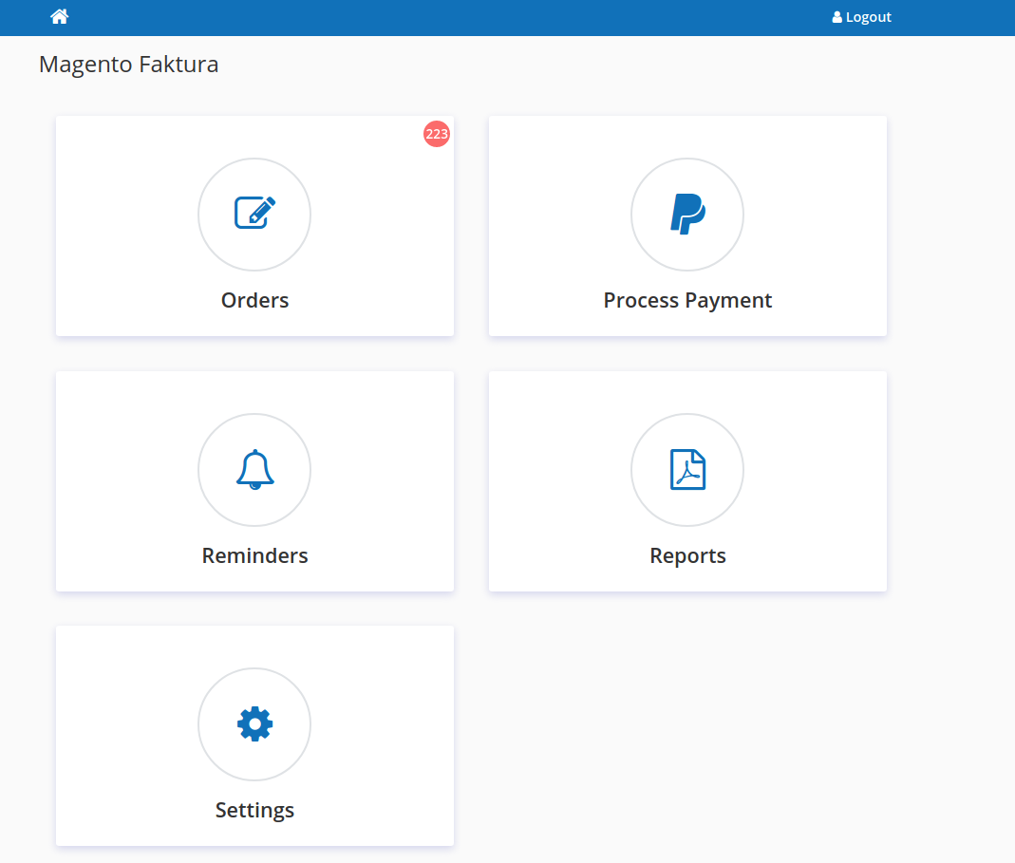Open Orders via the pencil edit icon
Screen dimensions: 1015x863
click(x=254, y=213)
